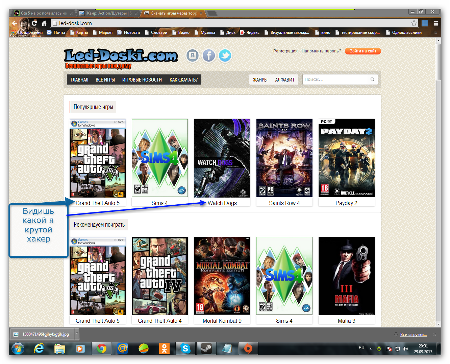450x364 pixels.
Task: Open Steam from the taskbar
Action: 206,348
